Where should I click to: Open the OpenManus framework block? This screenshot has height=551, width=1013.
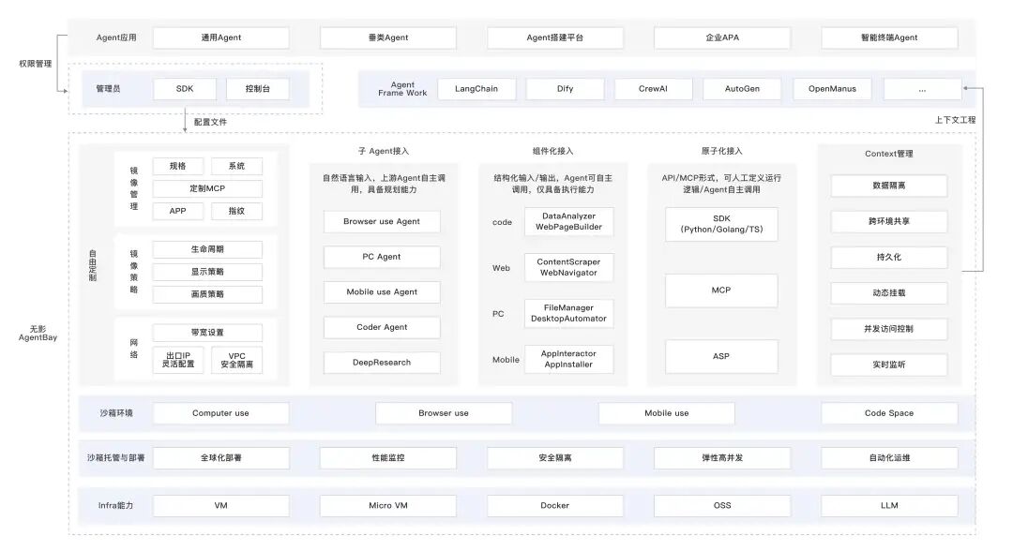tap(832, 88)
